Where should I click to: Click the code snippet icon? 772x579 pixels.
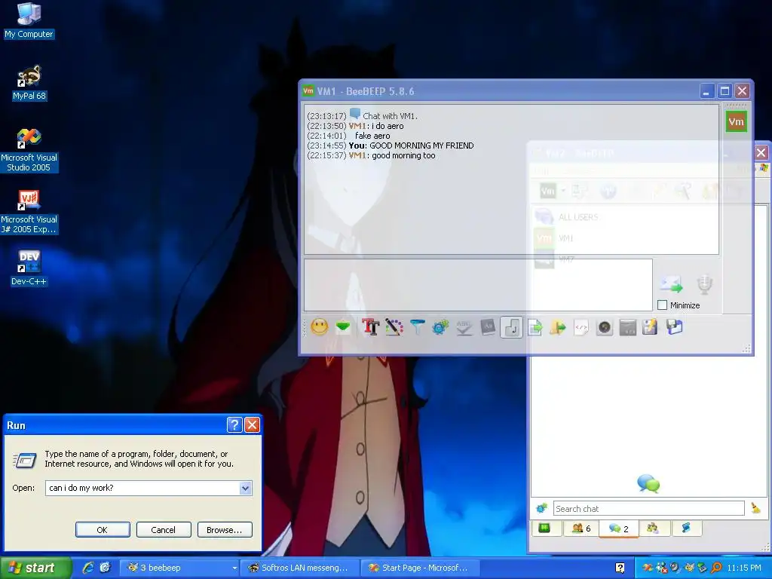[581, 327]
